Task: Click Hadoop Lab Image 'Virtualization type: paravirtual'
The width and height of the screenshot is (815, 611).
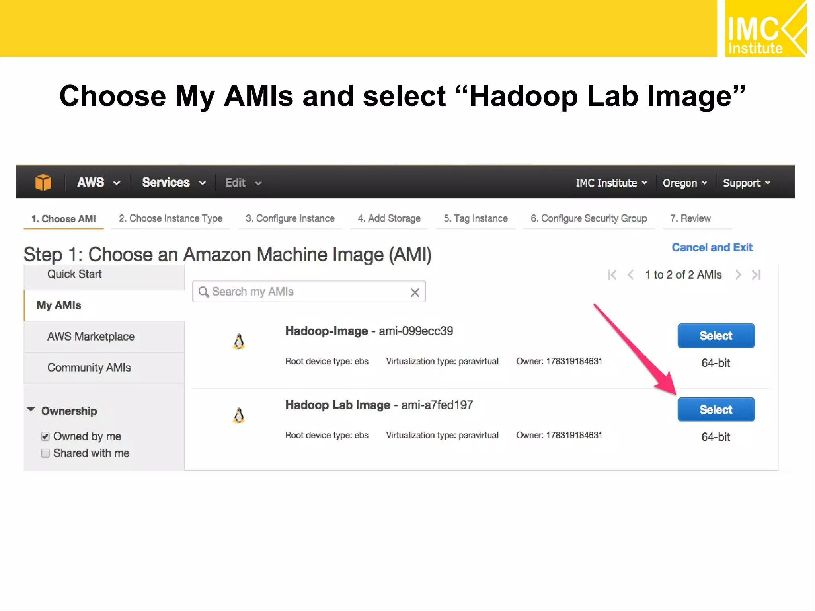Action: (442, 435)
